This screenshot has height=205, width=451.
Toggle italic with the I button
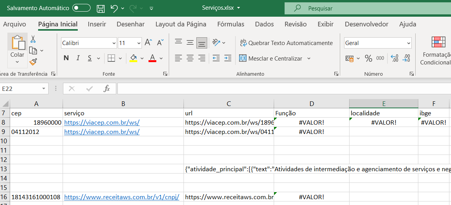click(78, 58)
